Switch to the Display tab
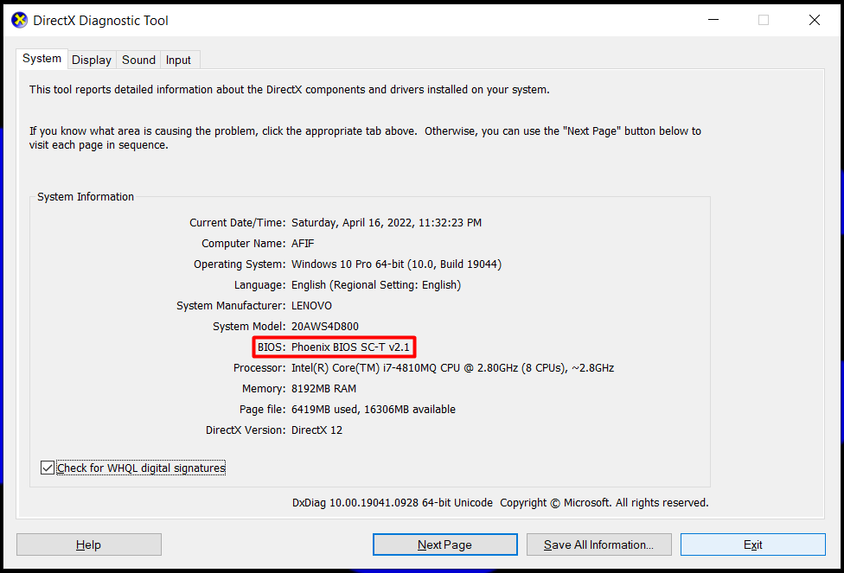This screenshot has width=844, height=573. coord(92,60)
